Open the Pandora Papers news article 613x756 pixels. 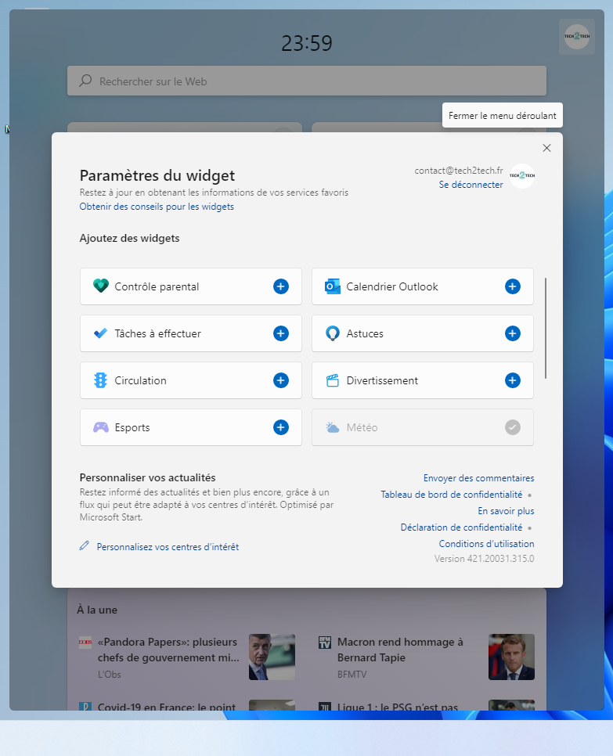(x=168, y=650)
